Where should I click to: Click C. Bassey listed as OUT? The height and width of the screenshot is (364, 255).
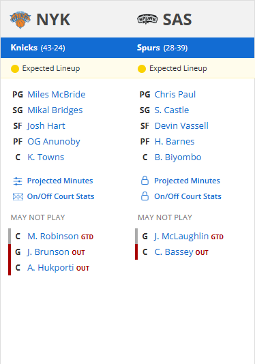click(174, 252)
